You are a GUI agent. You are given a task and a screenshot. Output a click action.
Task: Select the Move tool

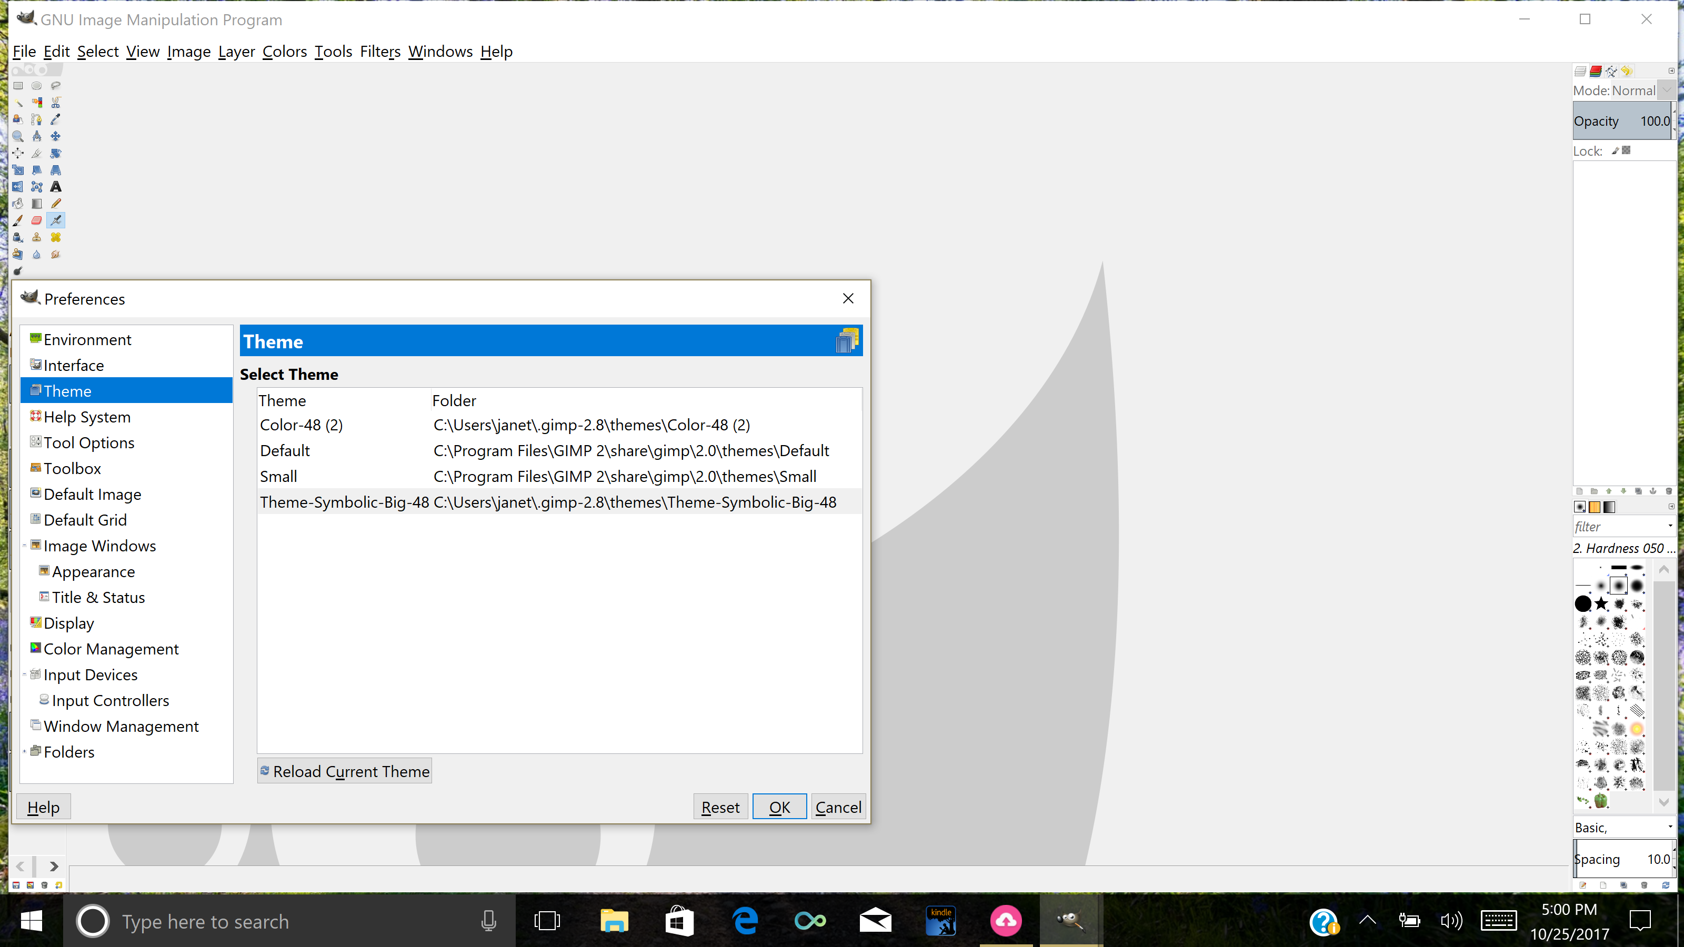[x=56, y=137]
